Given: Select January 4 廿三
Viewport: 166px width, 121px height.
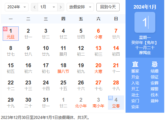Looking at the screenshot, I should (x=63, y=34).
